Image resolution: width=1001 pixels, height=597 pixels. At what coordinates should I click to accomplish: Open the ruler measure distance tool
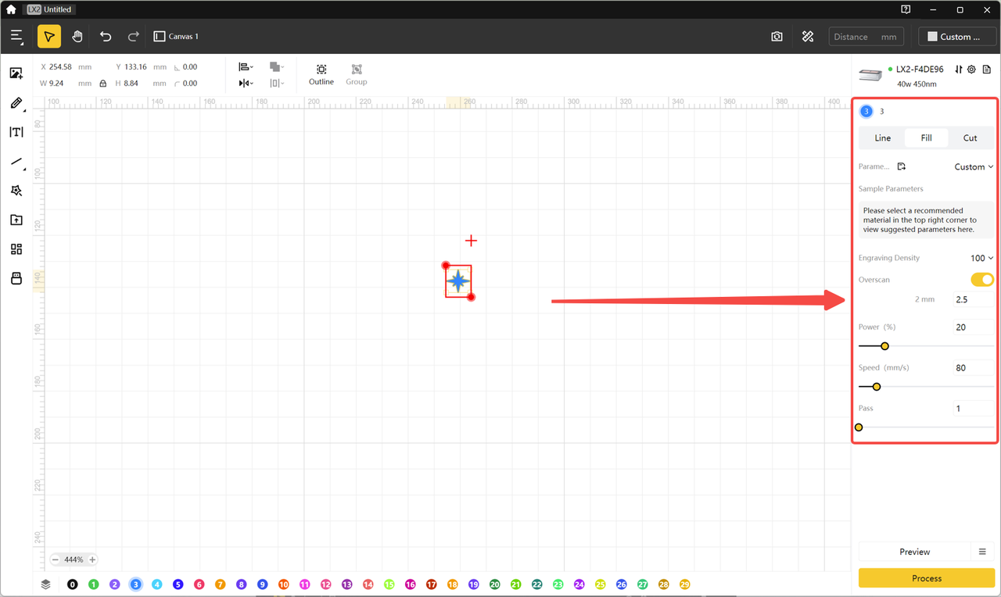808,37
